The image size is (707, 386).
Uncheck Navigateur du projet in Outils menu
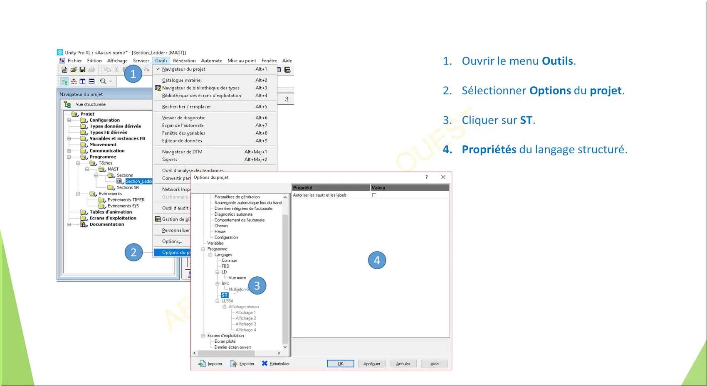point(215,69)
